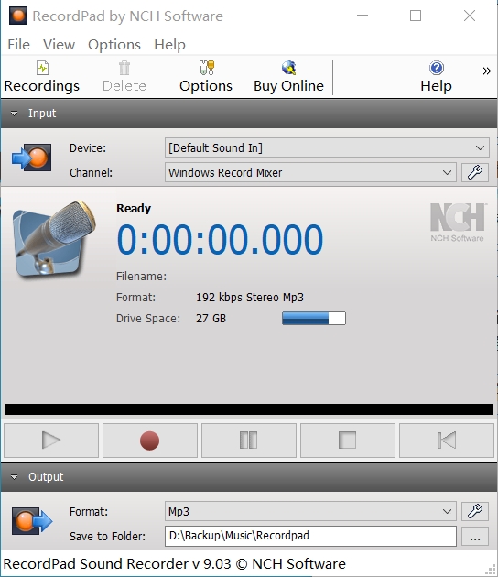
Task: Click the 192 kbps Stereo Mp3 format text
Action: 250,298
